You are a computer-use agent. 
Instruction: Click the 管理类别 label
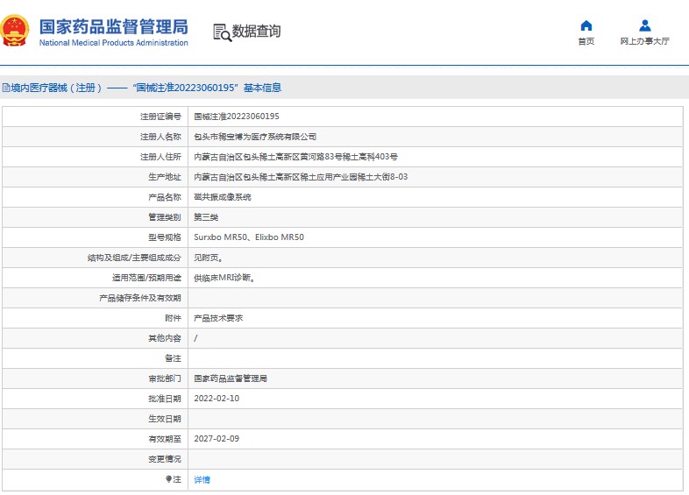(164, 217)
